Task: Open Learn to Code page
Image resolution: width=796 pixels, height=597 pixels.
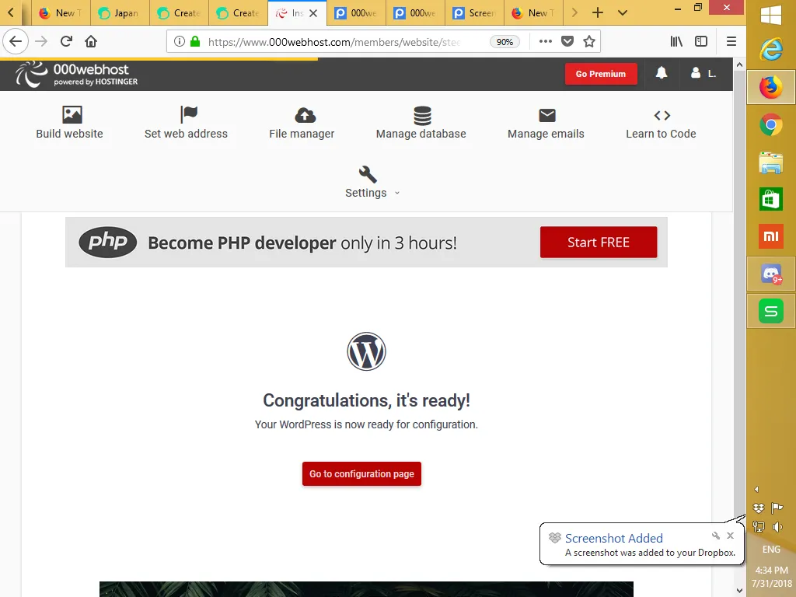Action: pos(661,122)
